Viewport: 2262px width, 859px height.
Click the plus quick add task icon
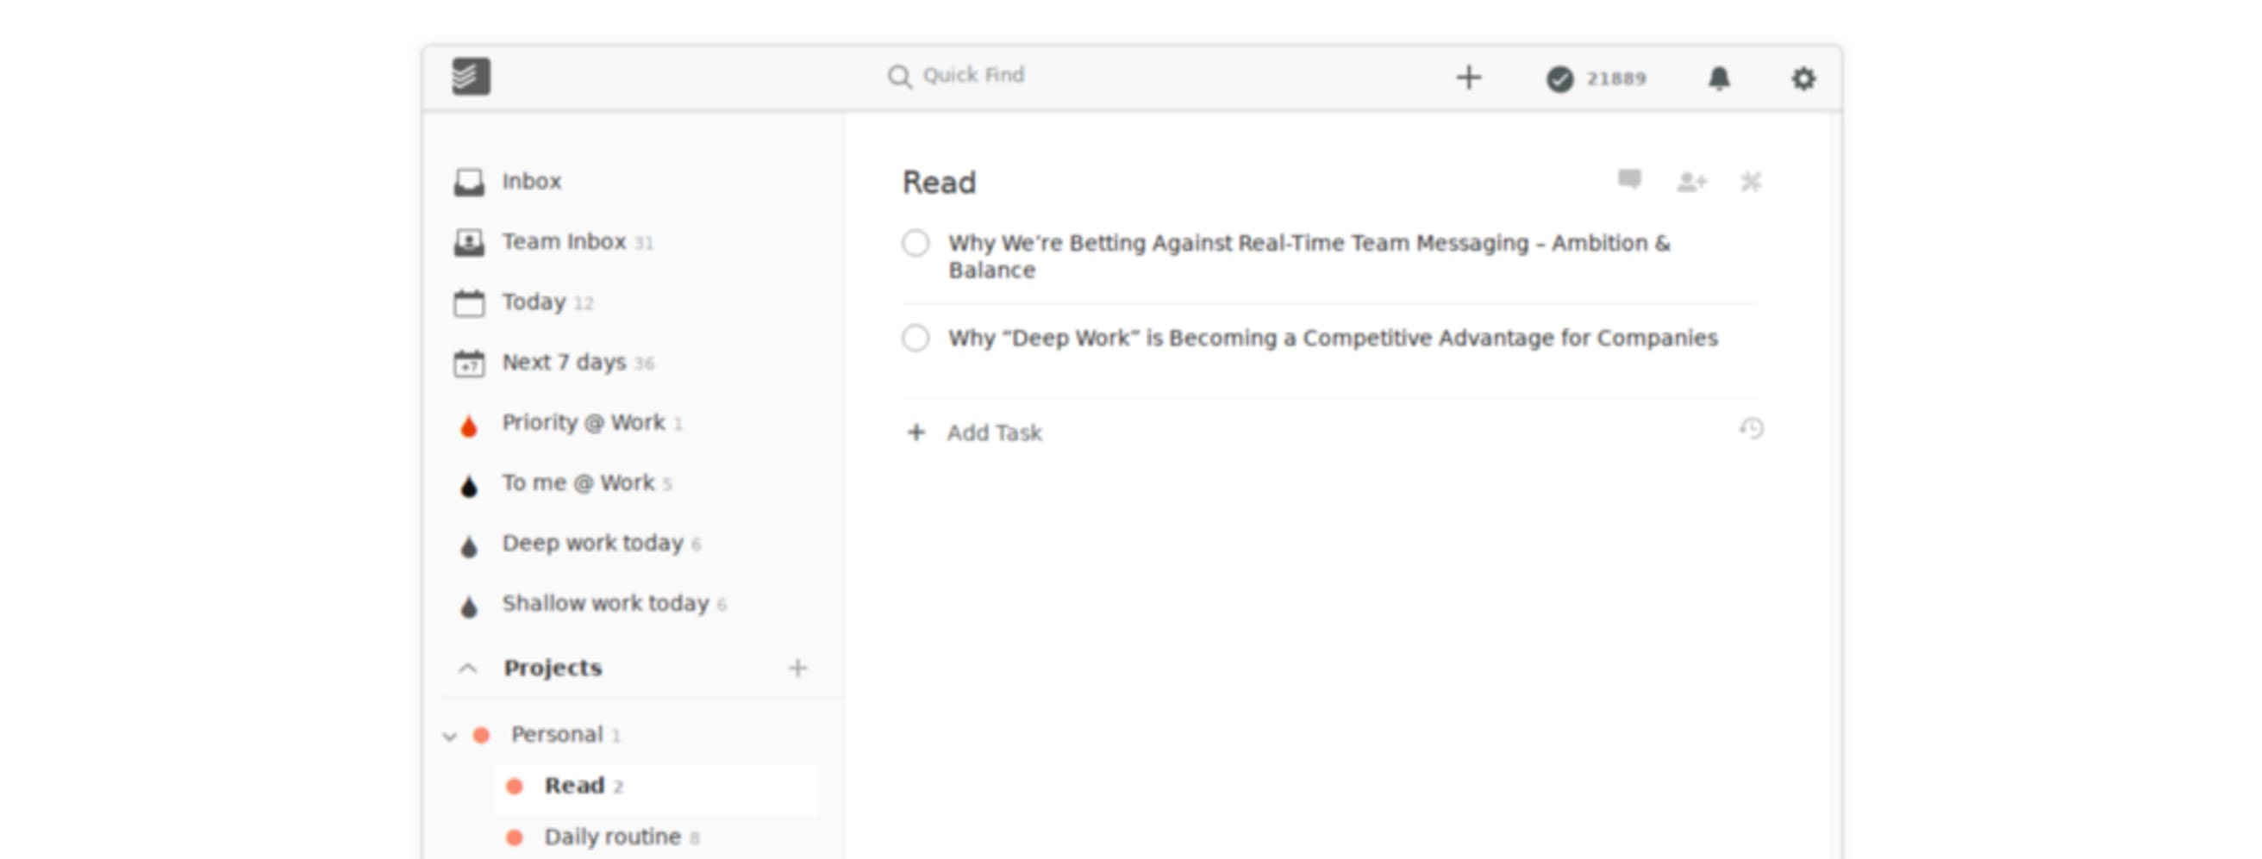(x=1468, y=78)
